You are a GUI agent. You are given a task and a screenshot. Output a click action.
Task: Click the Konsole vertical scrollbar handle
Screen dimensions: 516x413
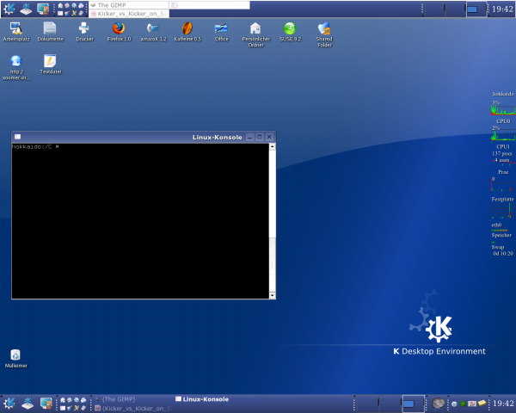click(272, 264)
